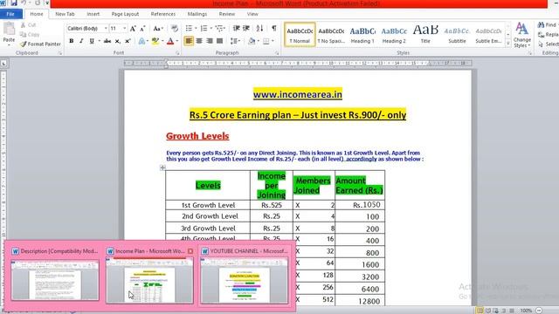Increase paragraph indent
Screen dimensions: 559x314
246,29
